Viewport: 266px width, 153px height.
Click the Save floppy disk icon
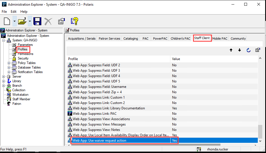tap(37, 21)
